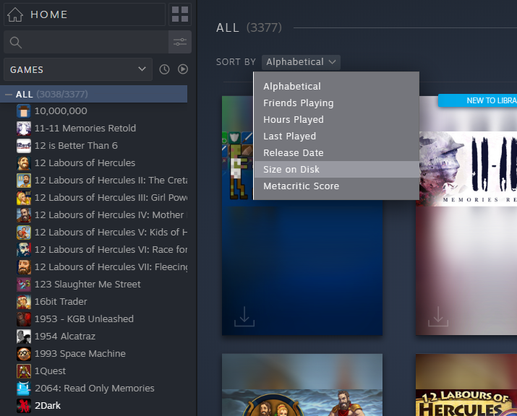The image size is (517, 416).
Task: Focus the library search field
Action: pyautogui.click(x=86, y=42)
